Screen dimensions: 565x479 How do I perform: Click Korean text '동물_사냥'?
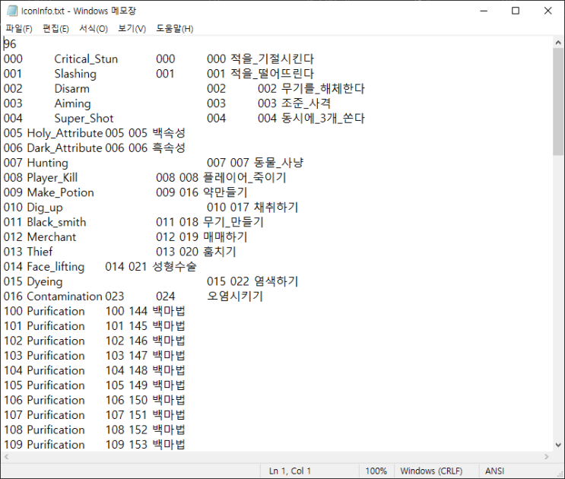click(278, 163)
